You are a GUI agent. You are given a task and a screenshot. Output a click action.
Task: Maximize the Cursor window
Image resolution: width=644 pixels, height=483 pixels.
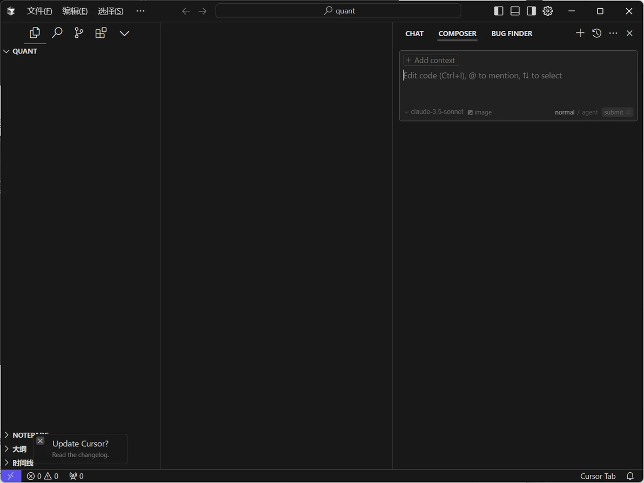point(600,11)
